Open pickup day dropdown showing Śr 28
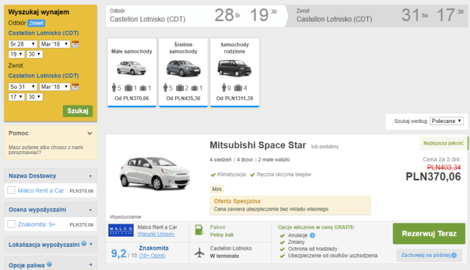 click(23, 44)
